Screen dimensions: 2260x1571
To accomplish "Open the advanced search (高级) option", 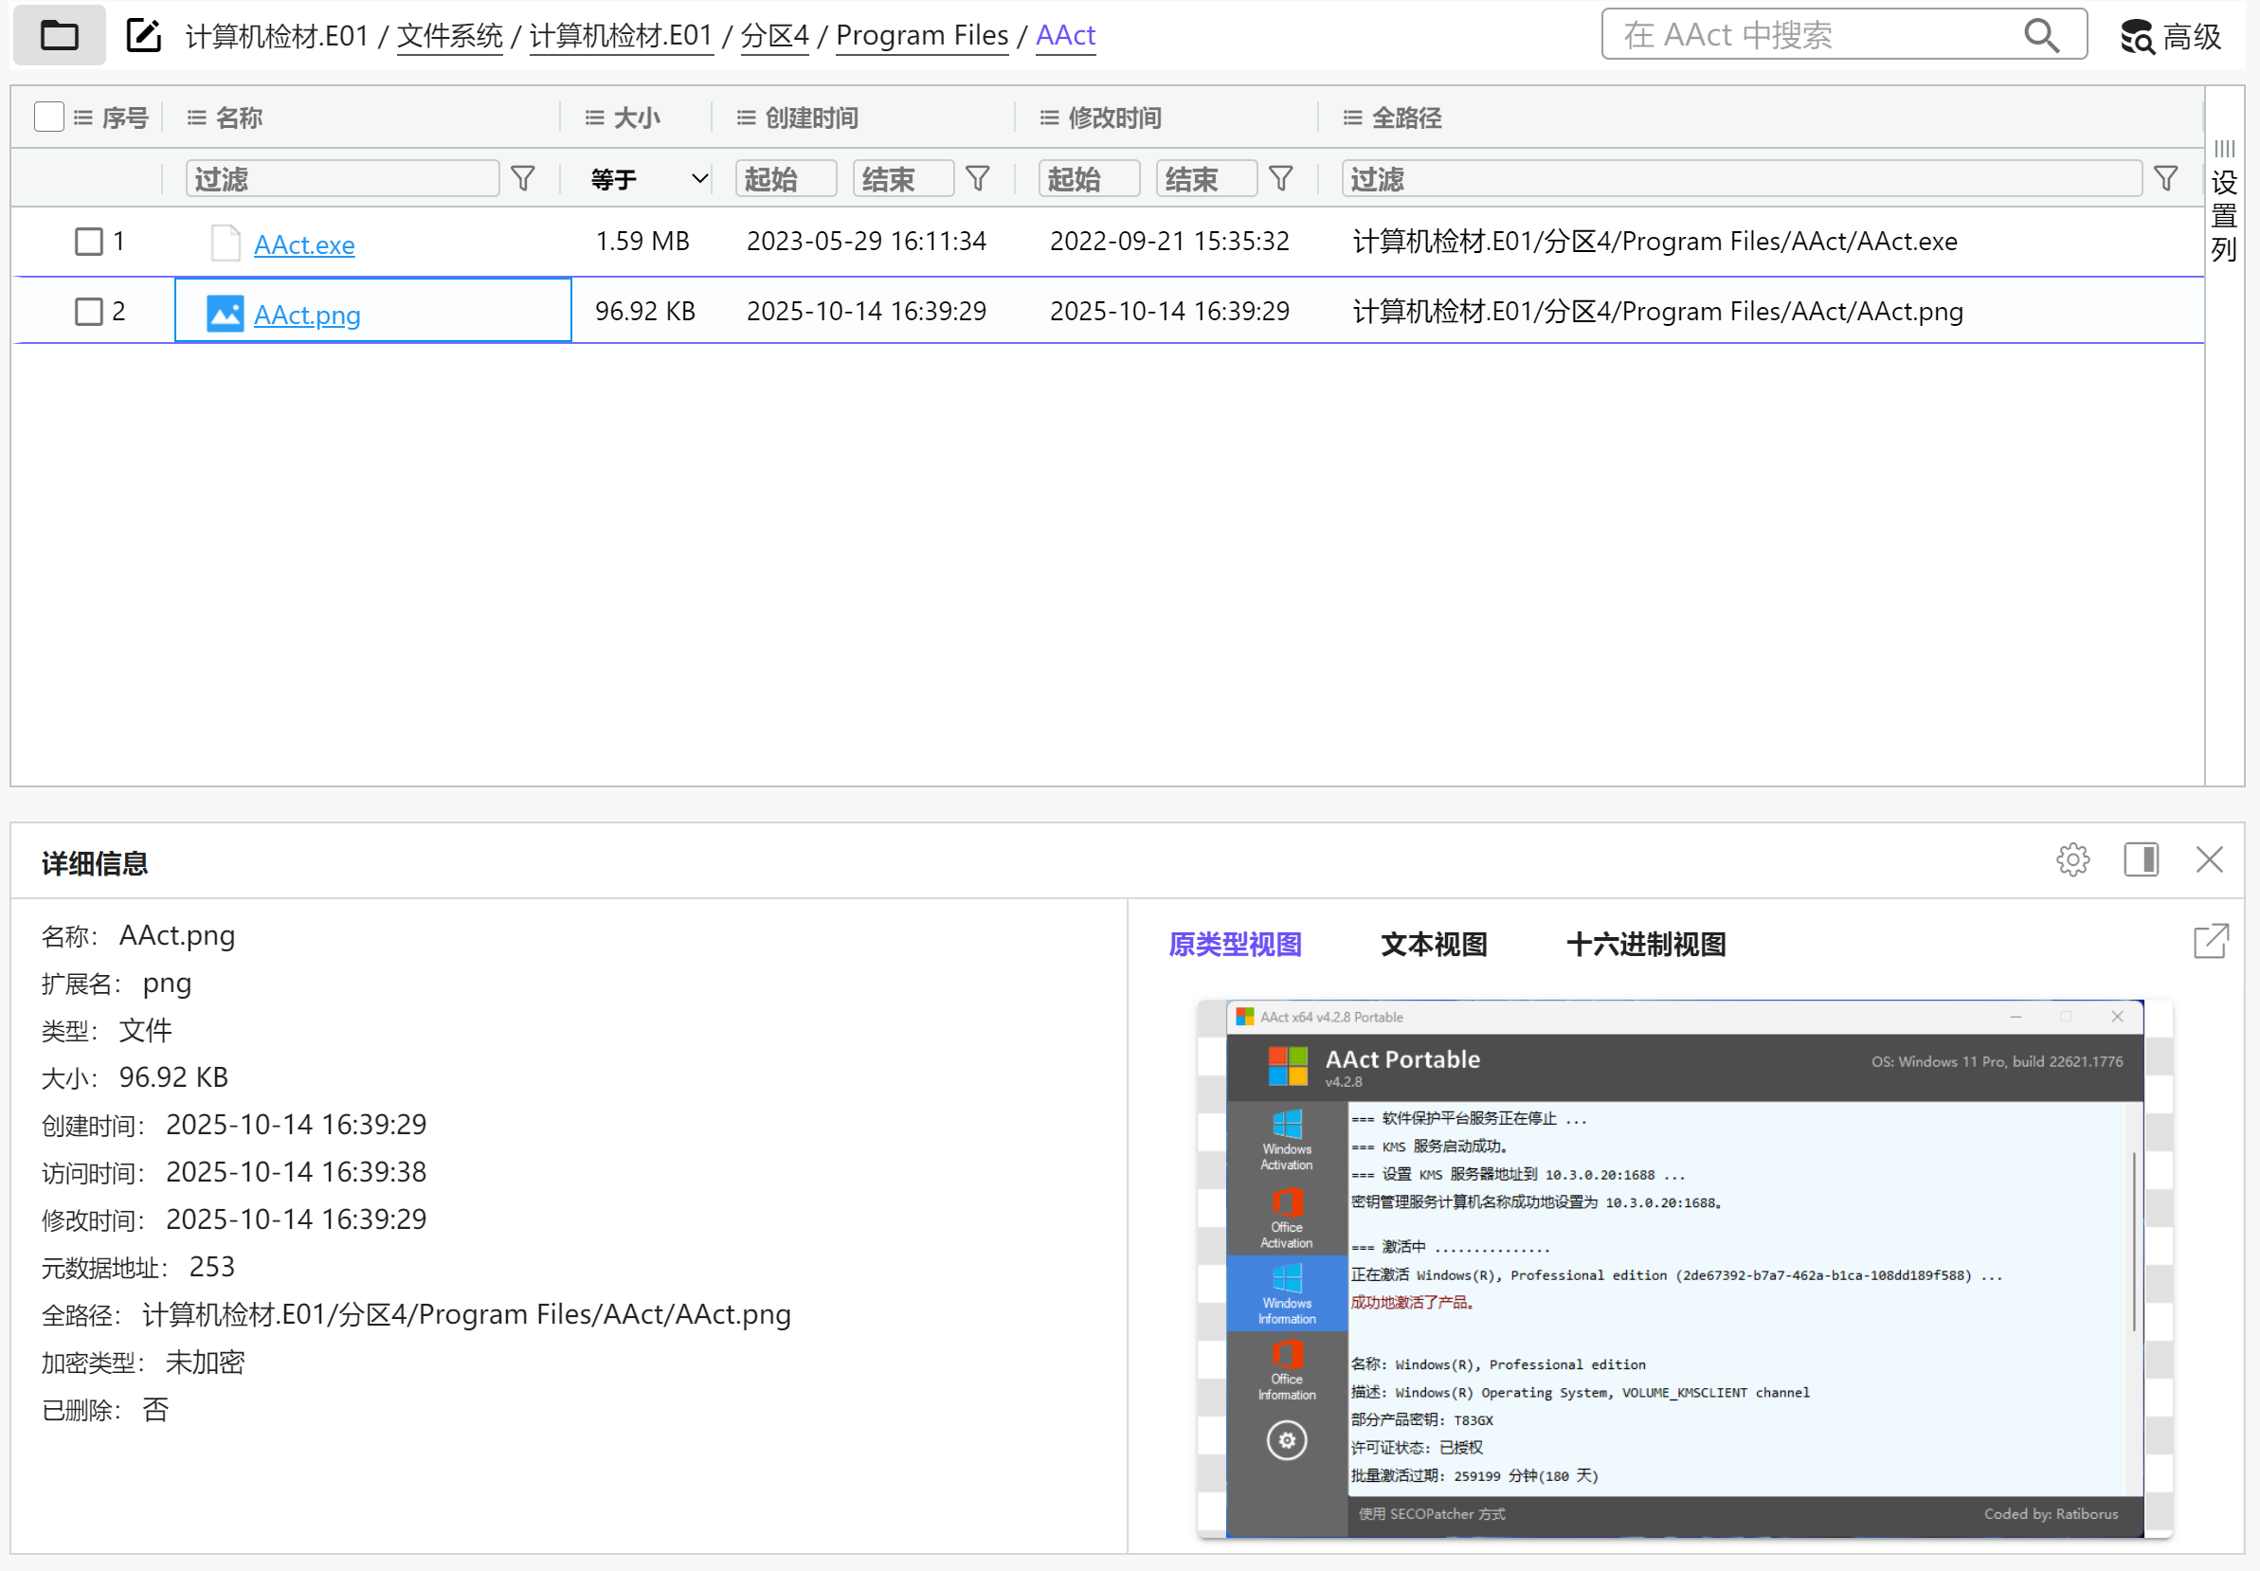I will point(2170,36).
